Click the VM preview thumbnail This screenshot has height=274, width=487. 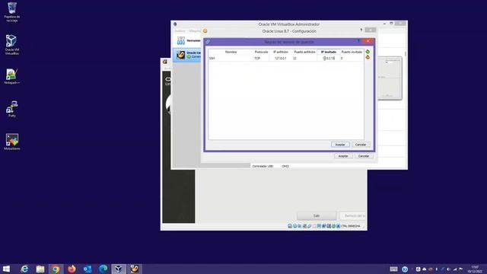390,78
